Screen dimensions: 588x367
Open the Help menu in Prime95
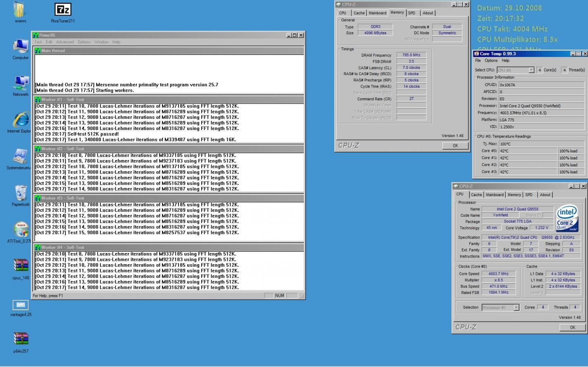[x=116, y=42]
